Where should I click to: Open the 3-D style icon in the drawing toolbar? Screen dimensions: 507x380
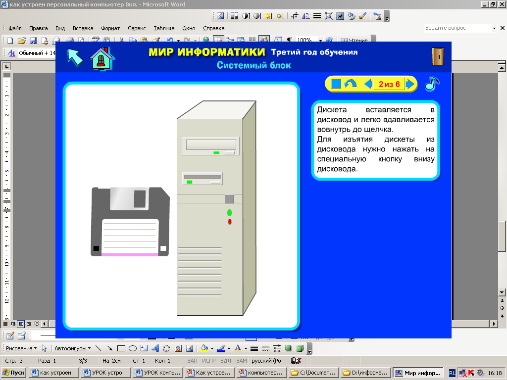pos(300,348)
